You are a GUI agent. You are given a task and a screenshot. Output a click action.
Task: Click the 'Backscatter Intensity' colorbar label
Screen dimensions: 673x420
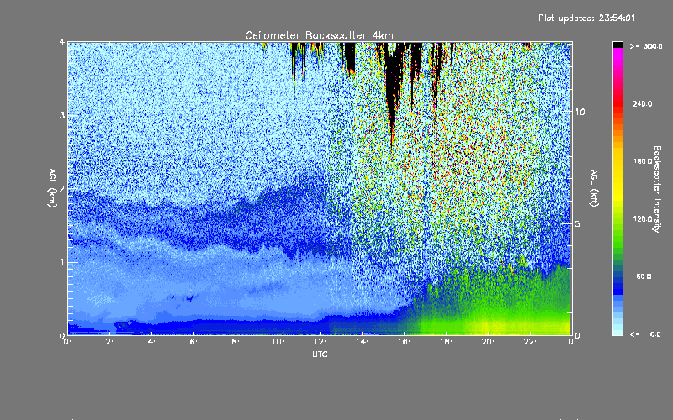[x=657, y=189]
